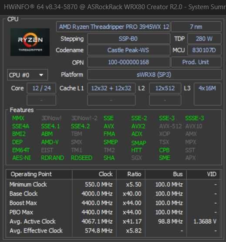The height and width of the screenshot is (242, 226).
Task: Click the ADX feature label
Action: (x=137, y=134)
